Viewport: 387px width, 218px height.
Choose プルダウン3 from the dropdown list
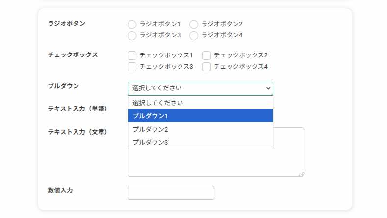200,142
